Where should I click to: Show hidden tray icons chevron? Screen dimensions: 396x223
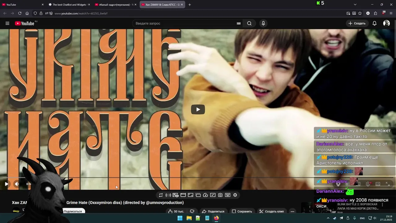[328, 218]
